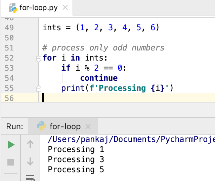Rerun the program with green play button
This screenshot has height=181, width=215.
pos(11,145)
